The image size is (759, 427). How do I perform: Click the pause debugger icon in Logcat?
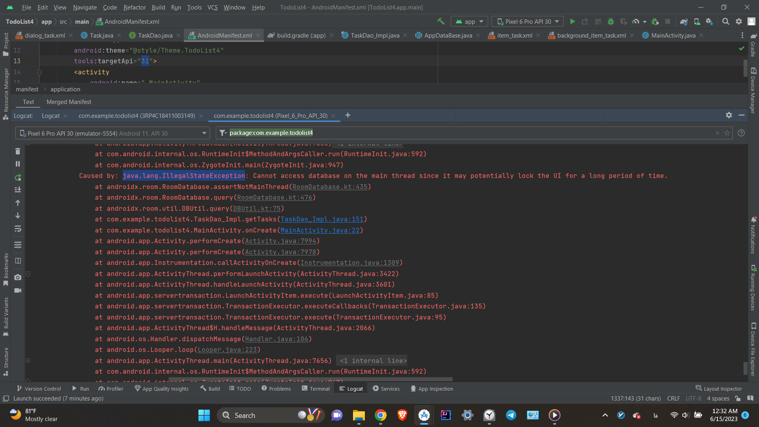18,164
